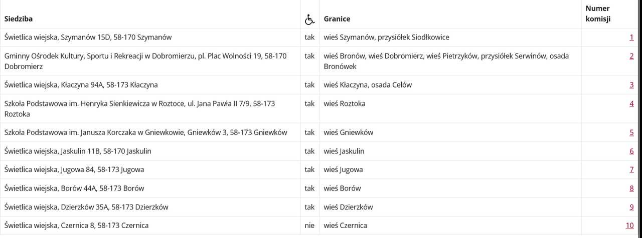The height and width of the screenshot is (238, 642).
Task: Open commission number 5 link
Action: (x=632, y=132)
